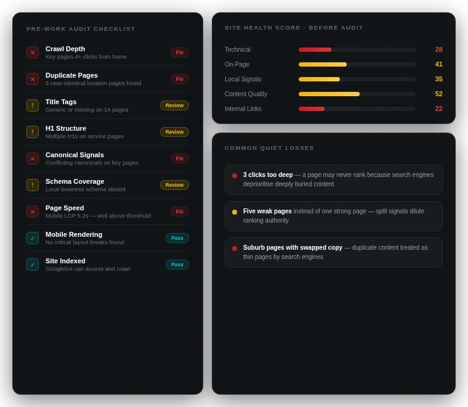Click the red X icon beside Page Speed
468x407 pixels.
tap(33, 212)
